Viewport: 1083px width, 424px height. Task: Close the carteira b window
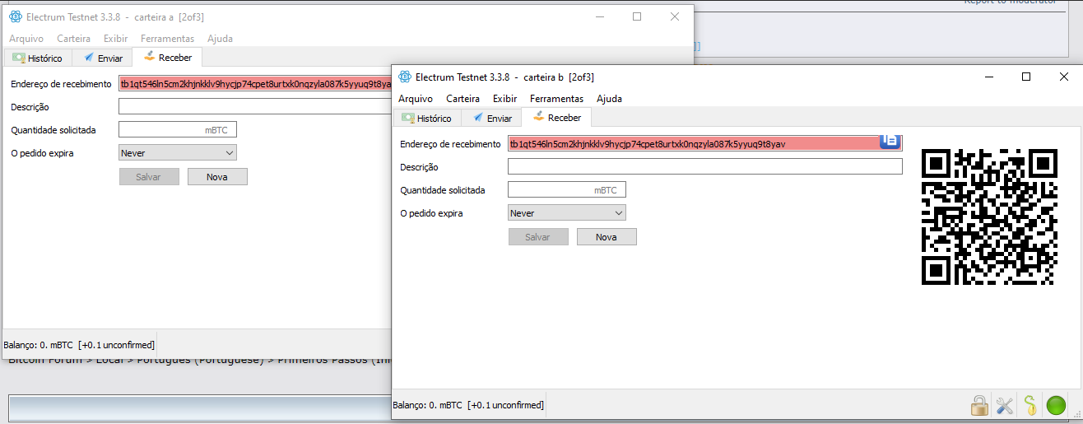1064,77
